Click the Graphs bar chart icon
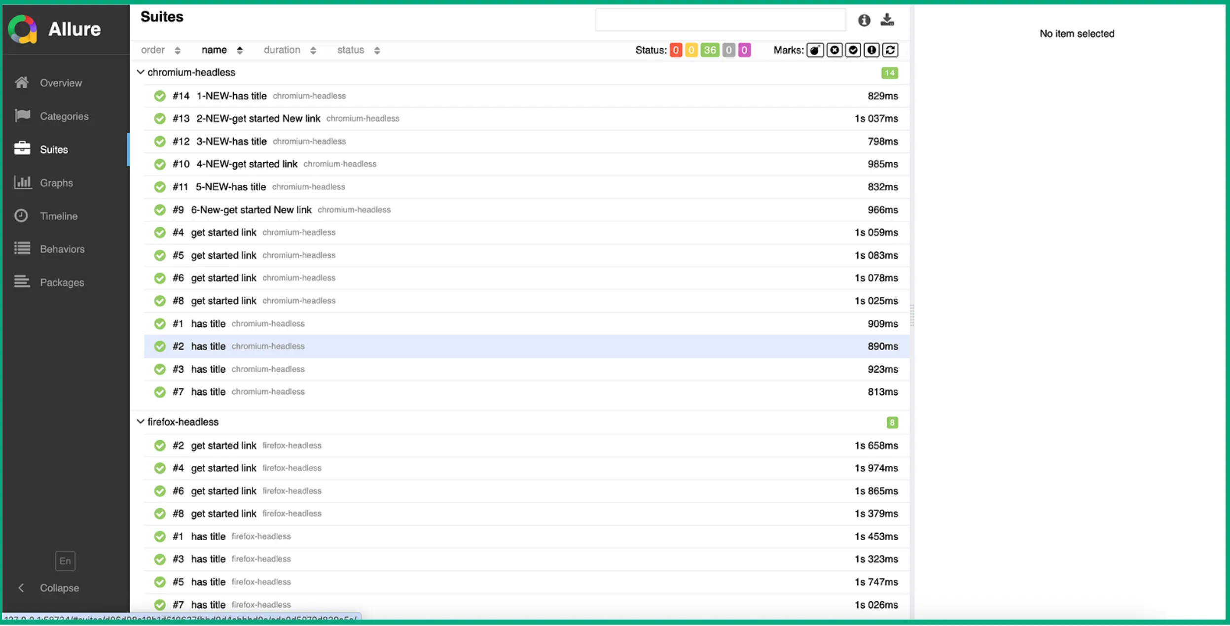The height and width of the screenshot is (626, 1230). click(x=22, y=182)
